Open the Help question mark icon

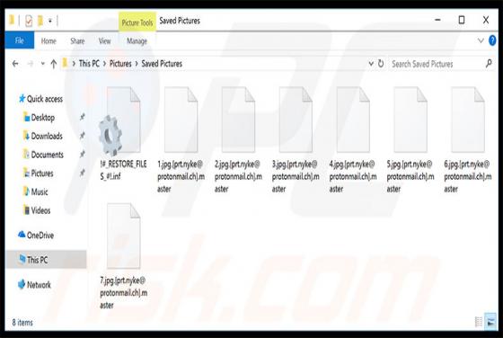[492, 40]
